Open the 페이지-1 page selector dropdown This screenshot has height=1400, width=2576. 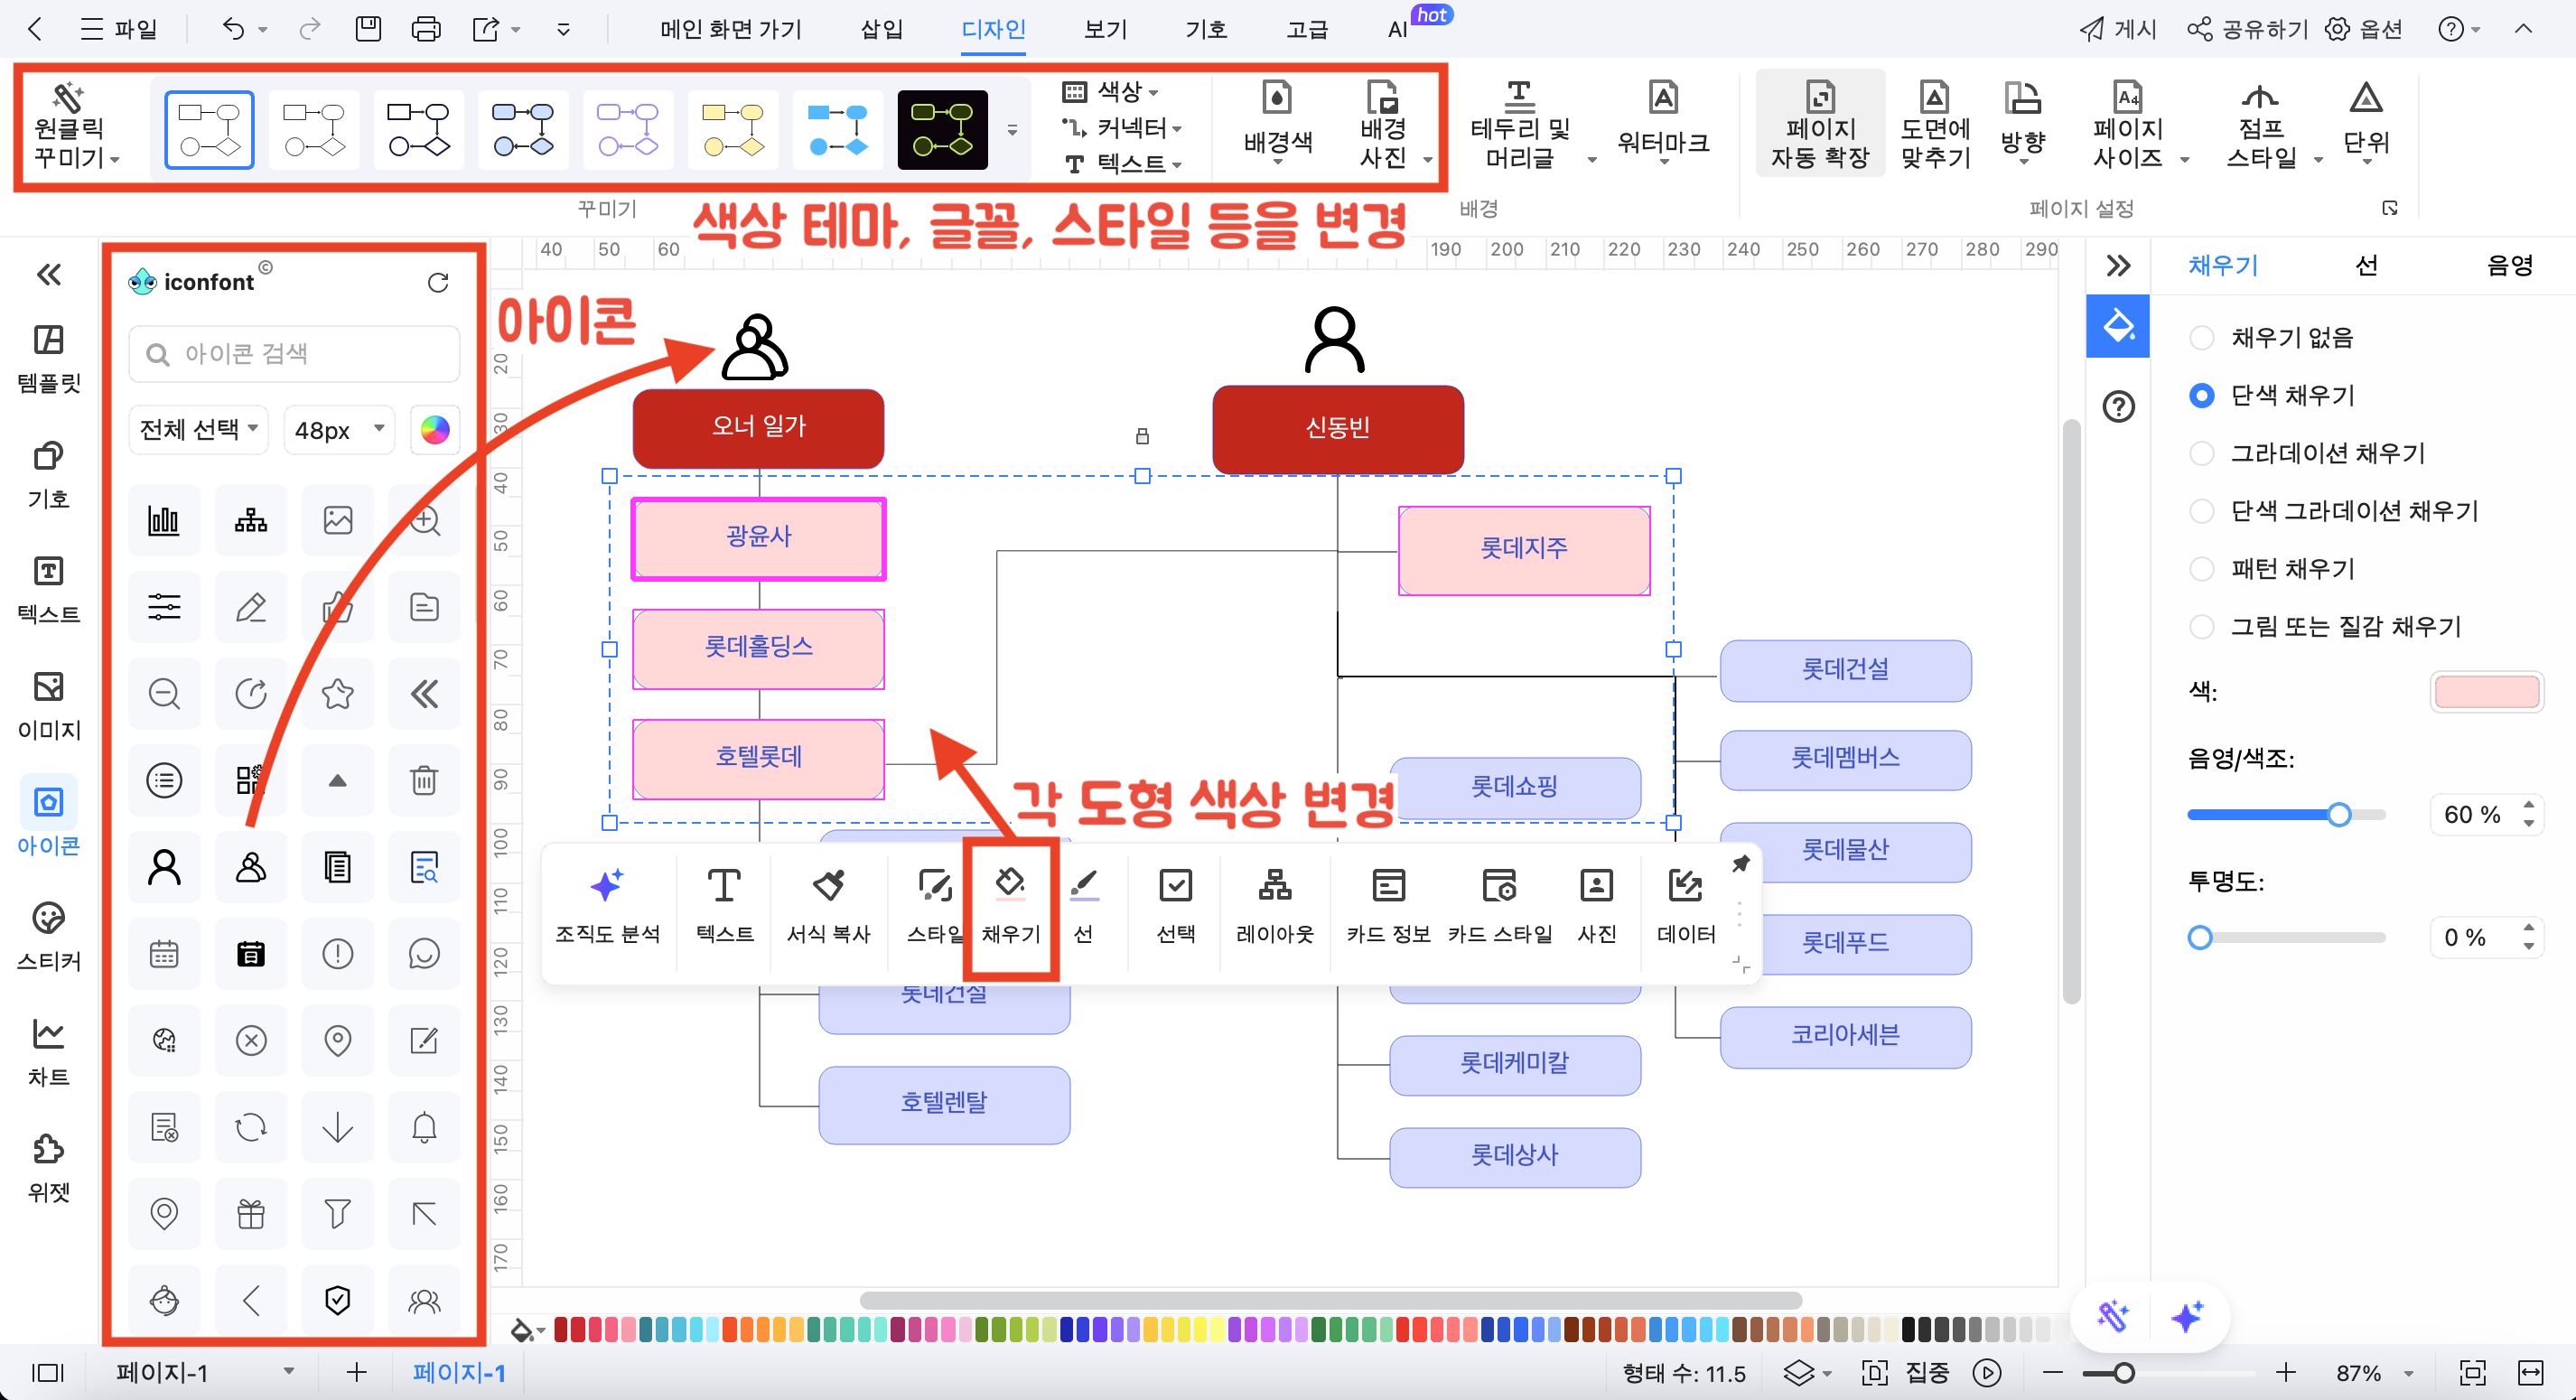point(205,1372)
